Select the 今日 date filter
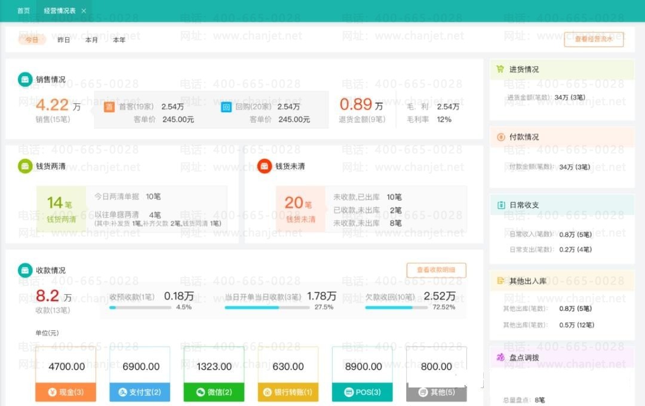Screen dimensions: 645x406 [x=32, y=39]
